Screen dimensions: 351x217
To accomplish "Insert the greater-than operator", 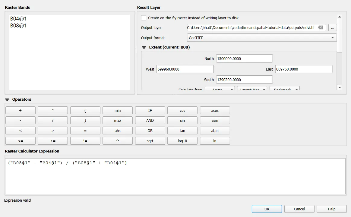I will tap(53, 131).
